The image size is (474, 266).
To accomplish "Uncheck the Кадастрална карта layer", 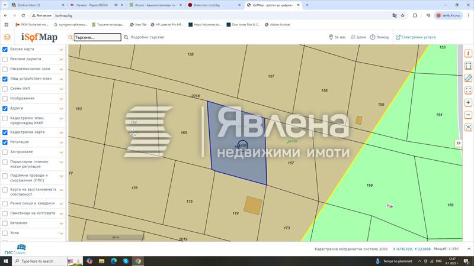I will click(x=5, y=132).
